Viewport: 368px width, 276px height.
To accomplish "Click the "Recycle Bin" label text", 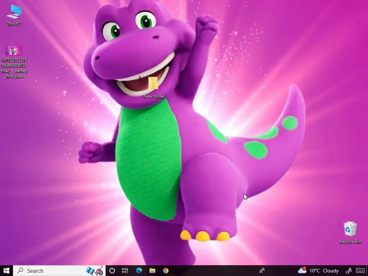I will [x=350, y=241].
